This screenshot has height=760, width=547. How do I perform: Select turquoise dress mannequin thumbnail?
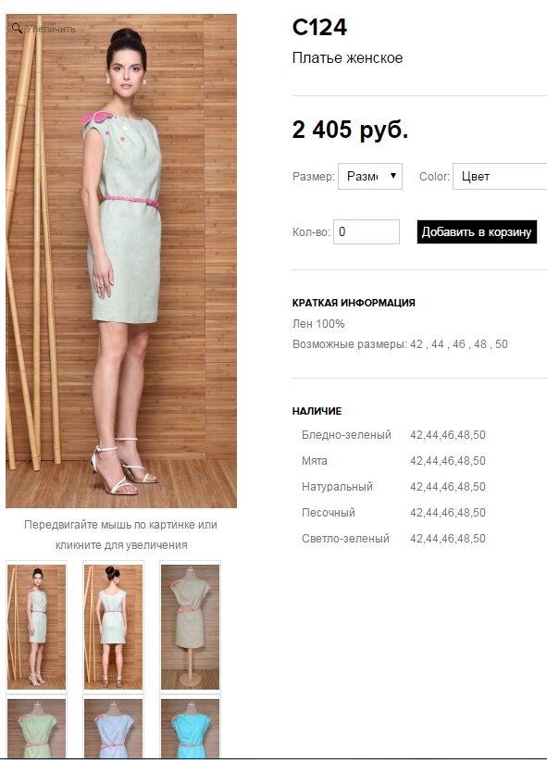click(x=190, y=727)
